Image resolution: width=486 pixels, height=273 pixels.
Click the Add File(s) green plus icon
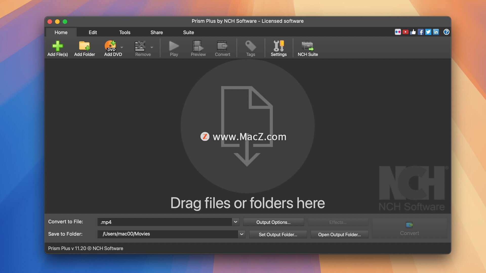coord(57,46)
